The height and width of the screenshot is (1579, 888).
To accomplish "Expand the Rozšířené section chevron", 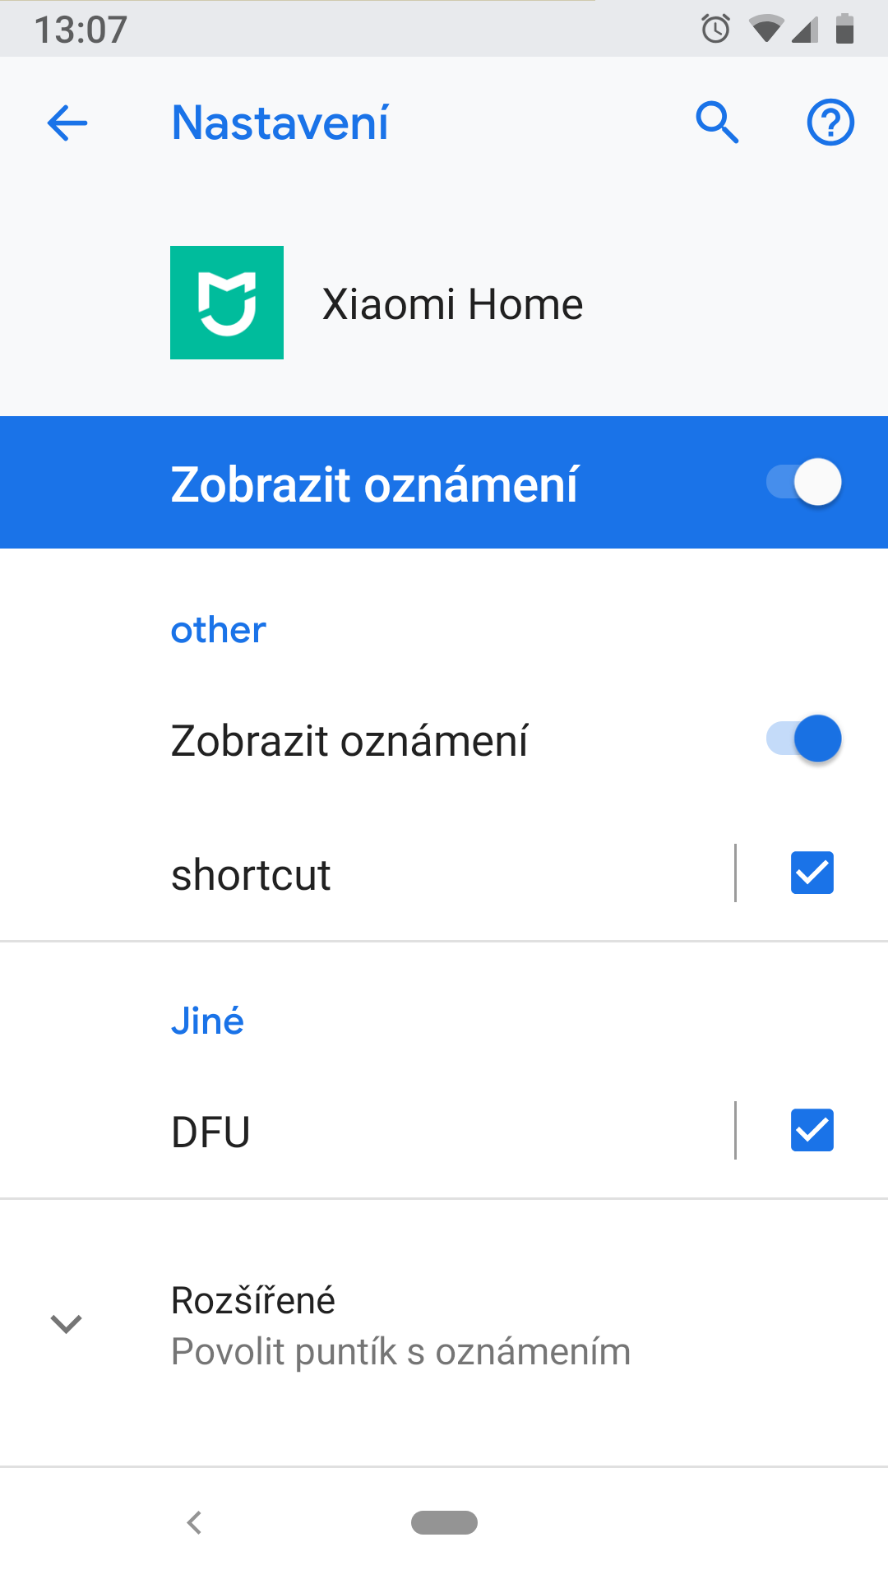I will (66, 1324).
